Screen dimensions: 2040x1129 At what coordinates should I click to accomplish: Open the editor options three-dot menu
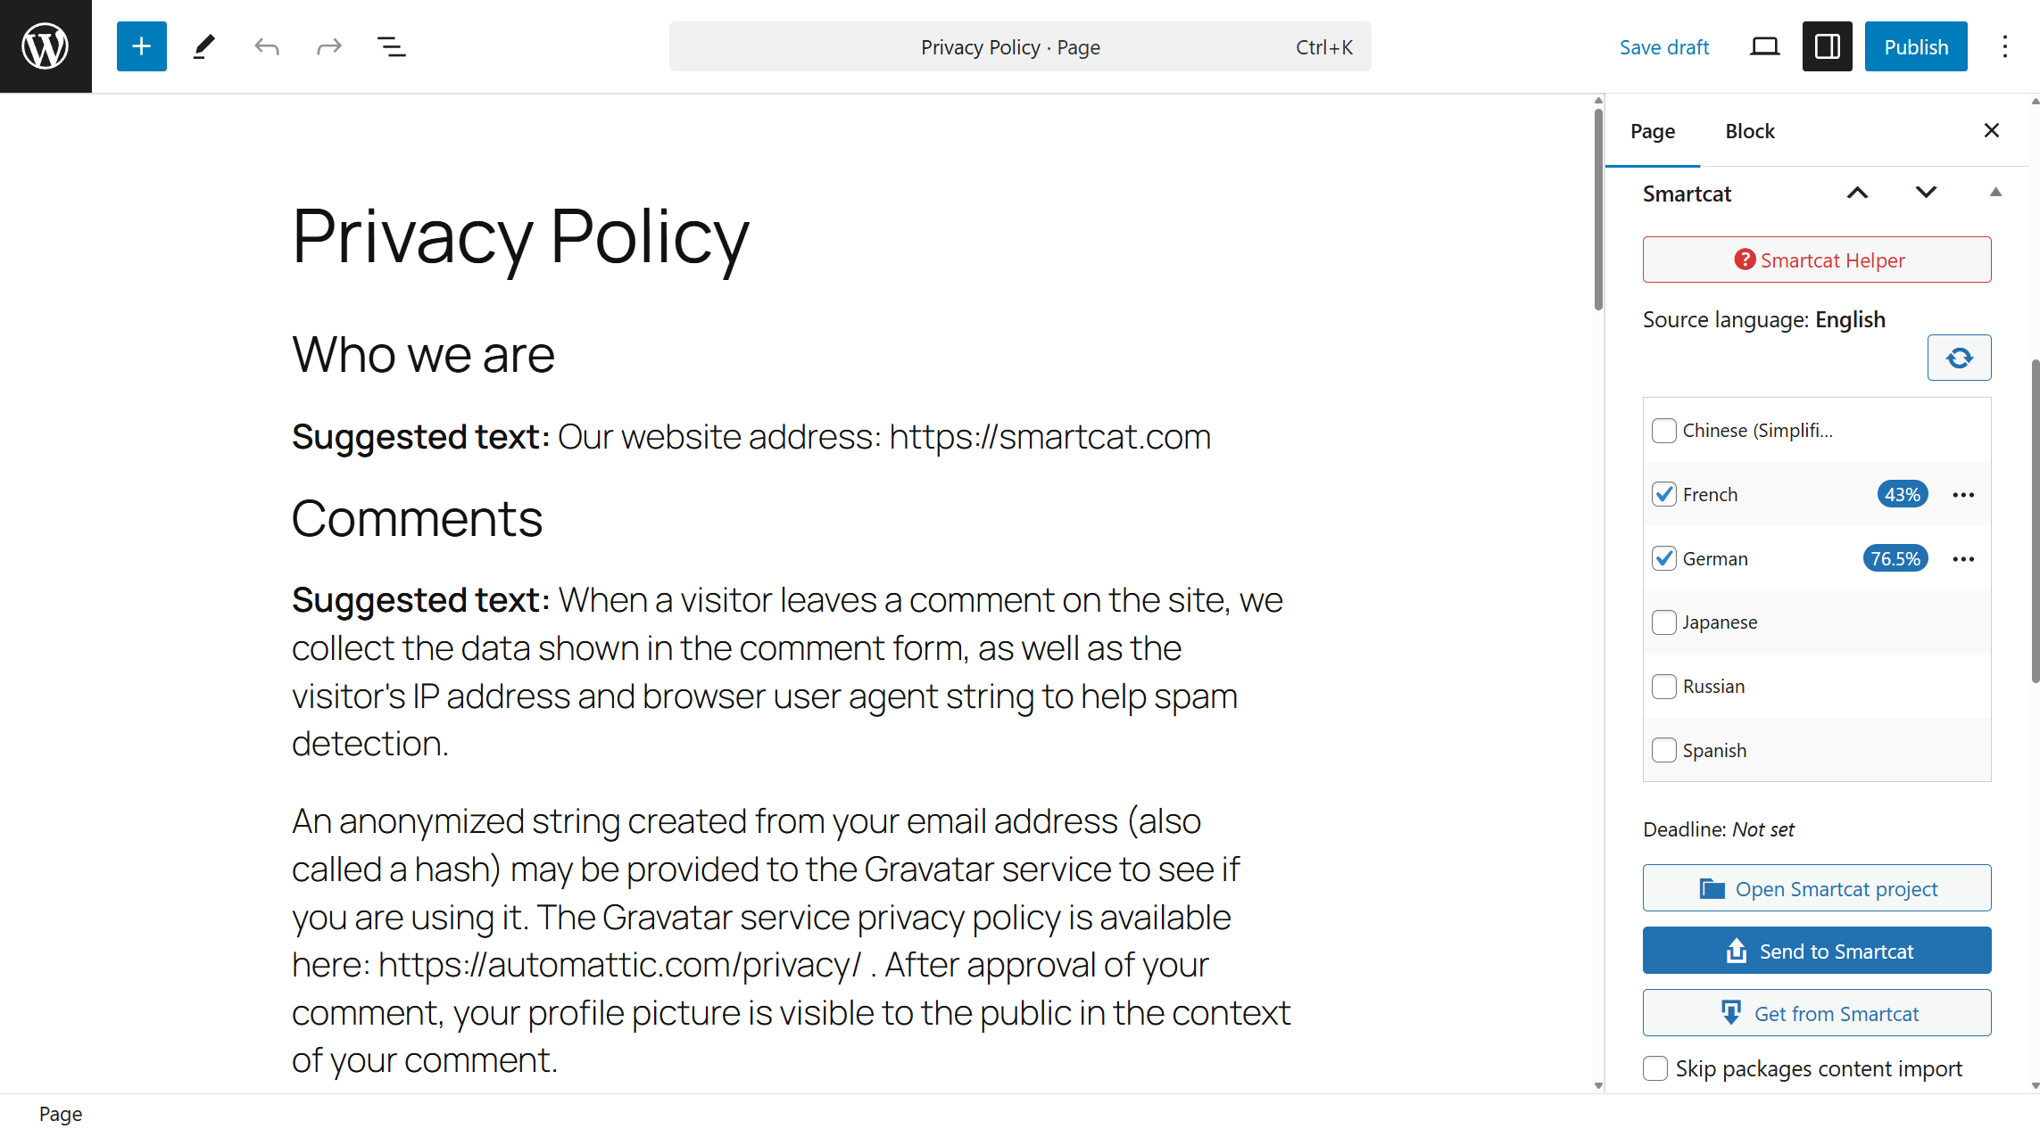pyautogui.click(x=2004, y=46)
